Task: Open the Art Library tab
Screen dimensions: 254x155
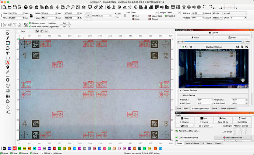Action: coord(207,143)
